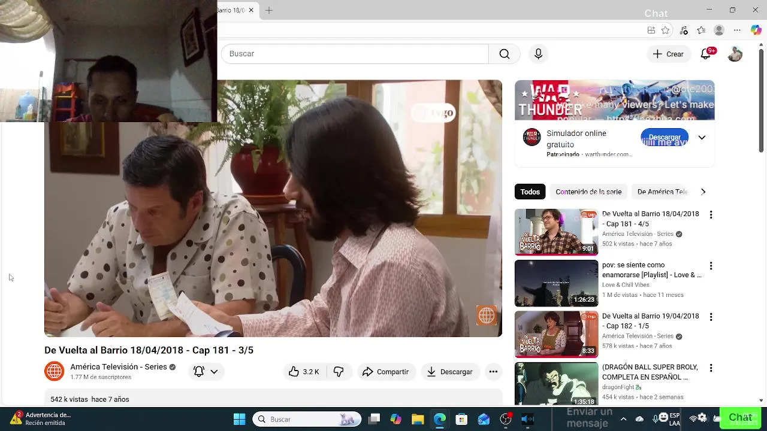The image size is (767, 431).
Task: Open options for pov: se siente como enamorarse
Action: point(711,266)
